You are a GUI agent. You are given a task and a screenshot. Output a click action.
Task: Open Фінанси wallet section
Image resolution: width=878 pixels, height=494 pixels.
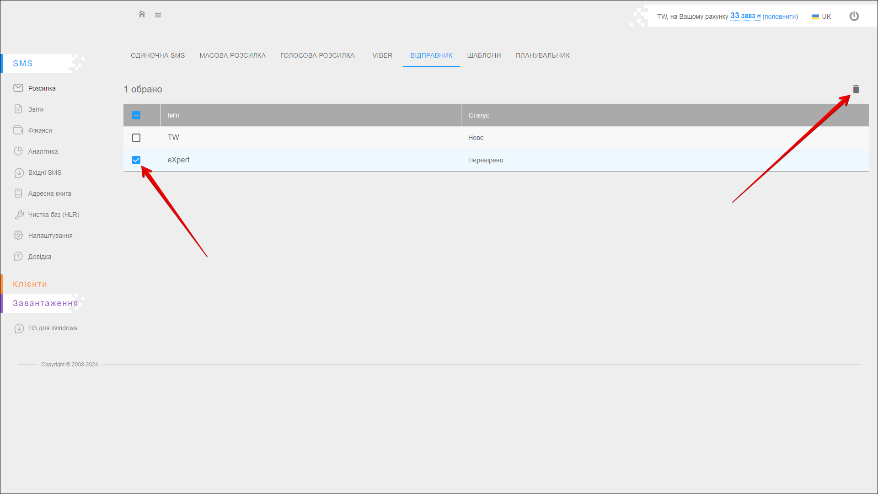(40, 130)
